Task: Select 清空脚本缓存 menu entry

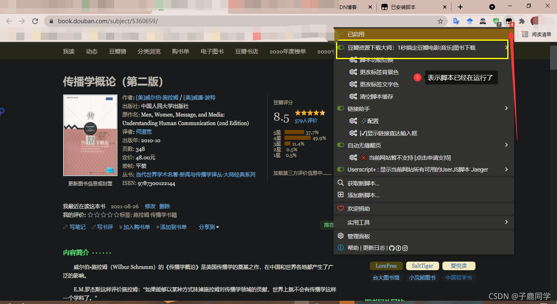Action: point(376,97)
